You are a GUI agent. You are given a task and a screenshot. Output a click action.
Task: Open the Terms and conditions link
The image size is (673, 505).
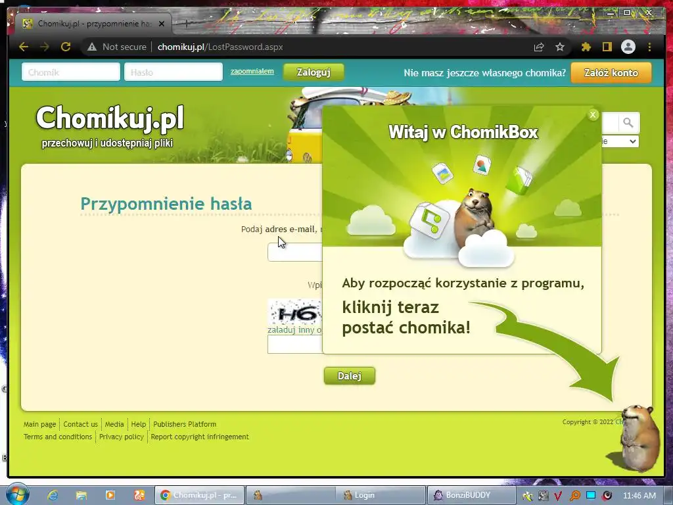coord(58,437)
